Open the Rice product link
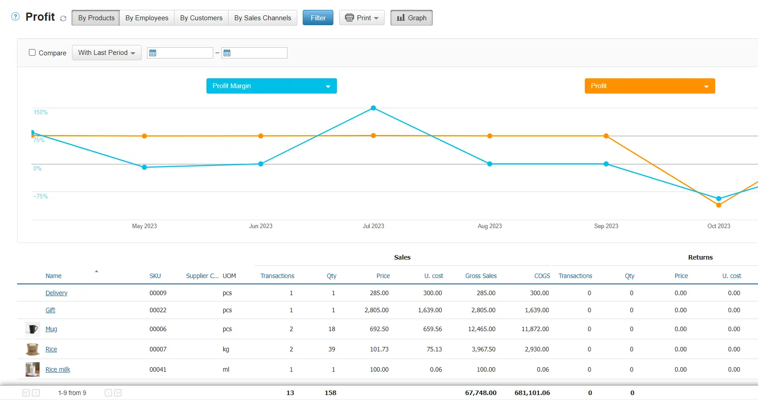This screenshot has height=400, width=758. click(51, 349)
